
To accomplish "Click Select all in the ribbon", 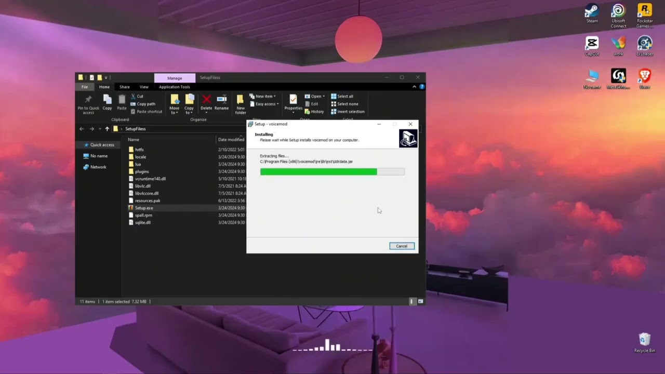I will (342, 96).
